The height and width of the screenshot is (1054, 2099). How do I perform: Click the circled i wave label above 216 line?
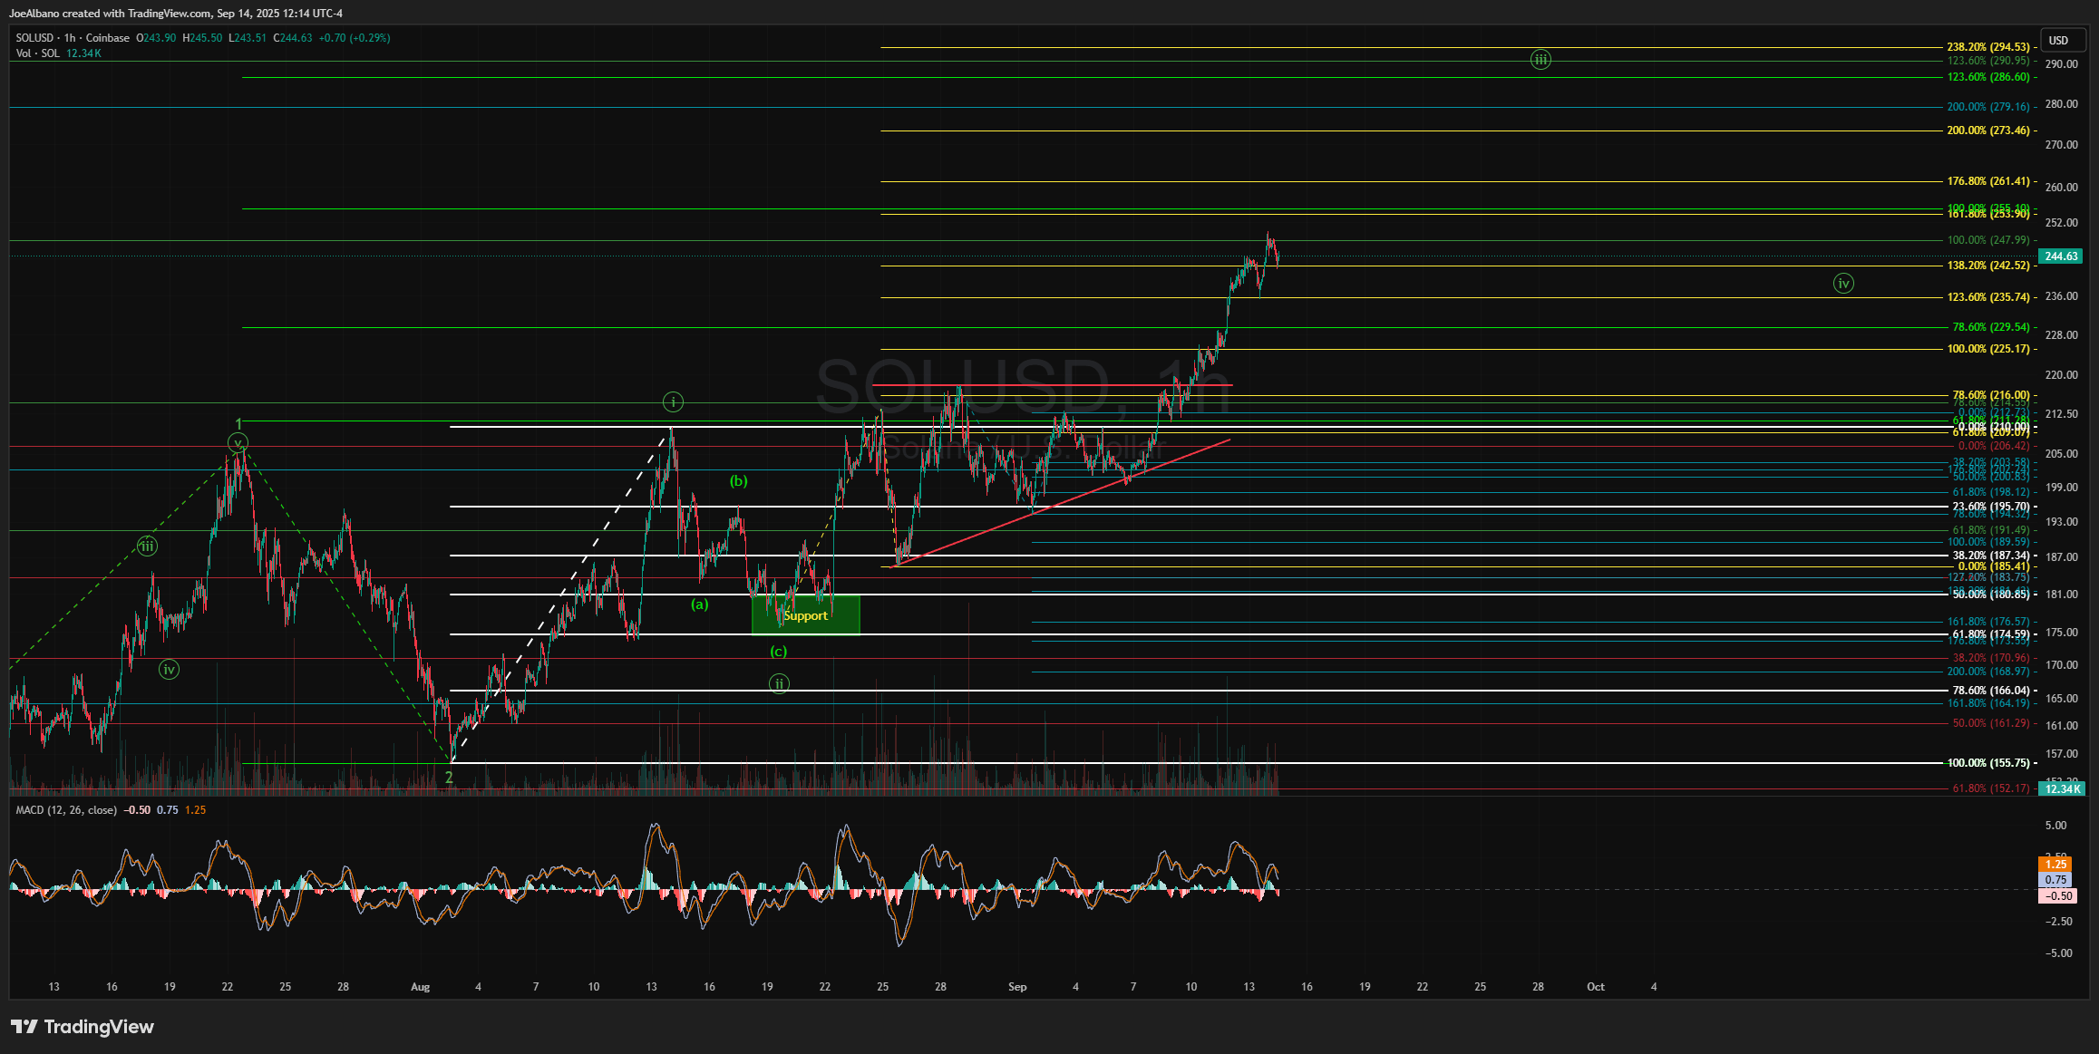673,401
